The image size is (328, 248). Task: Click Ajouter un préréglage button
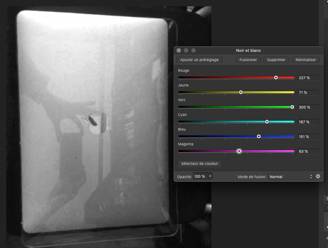[x=199, y=60]
